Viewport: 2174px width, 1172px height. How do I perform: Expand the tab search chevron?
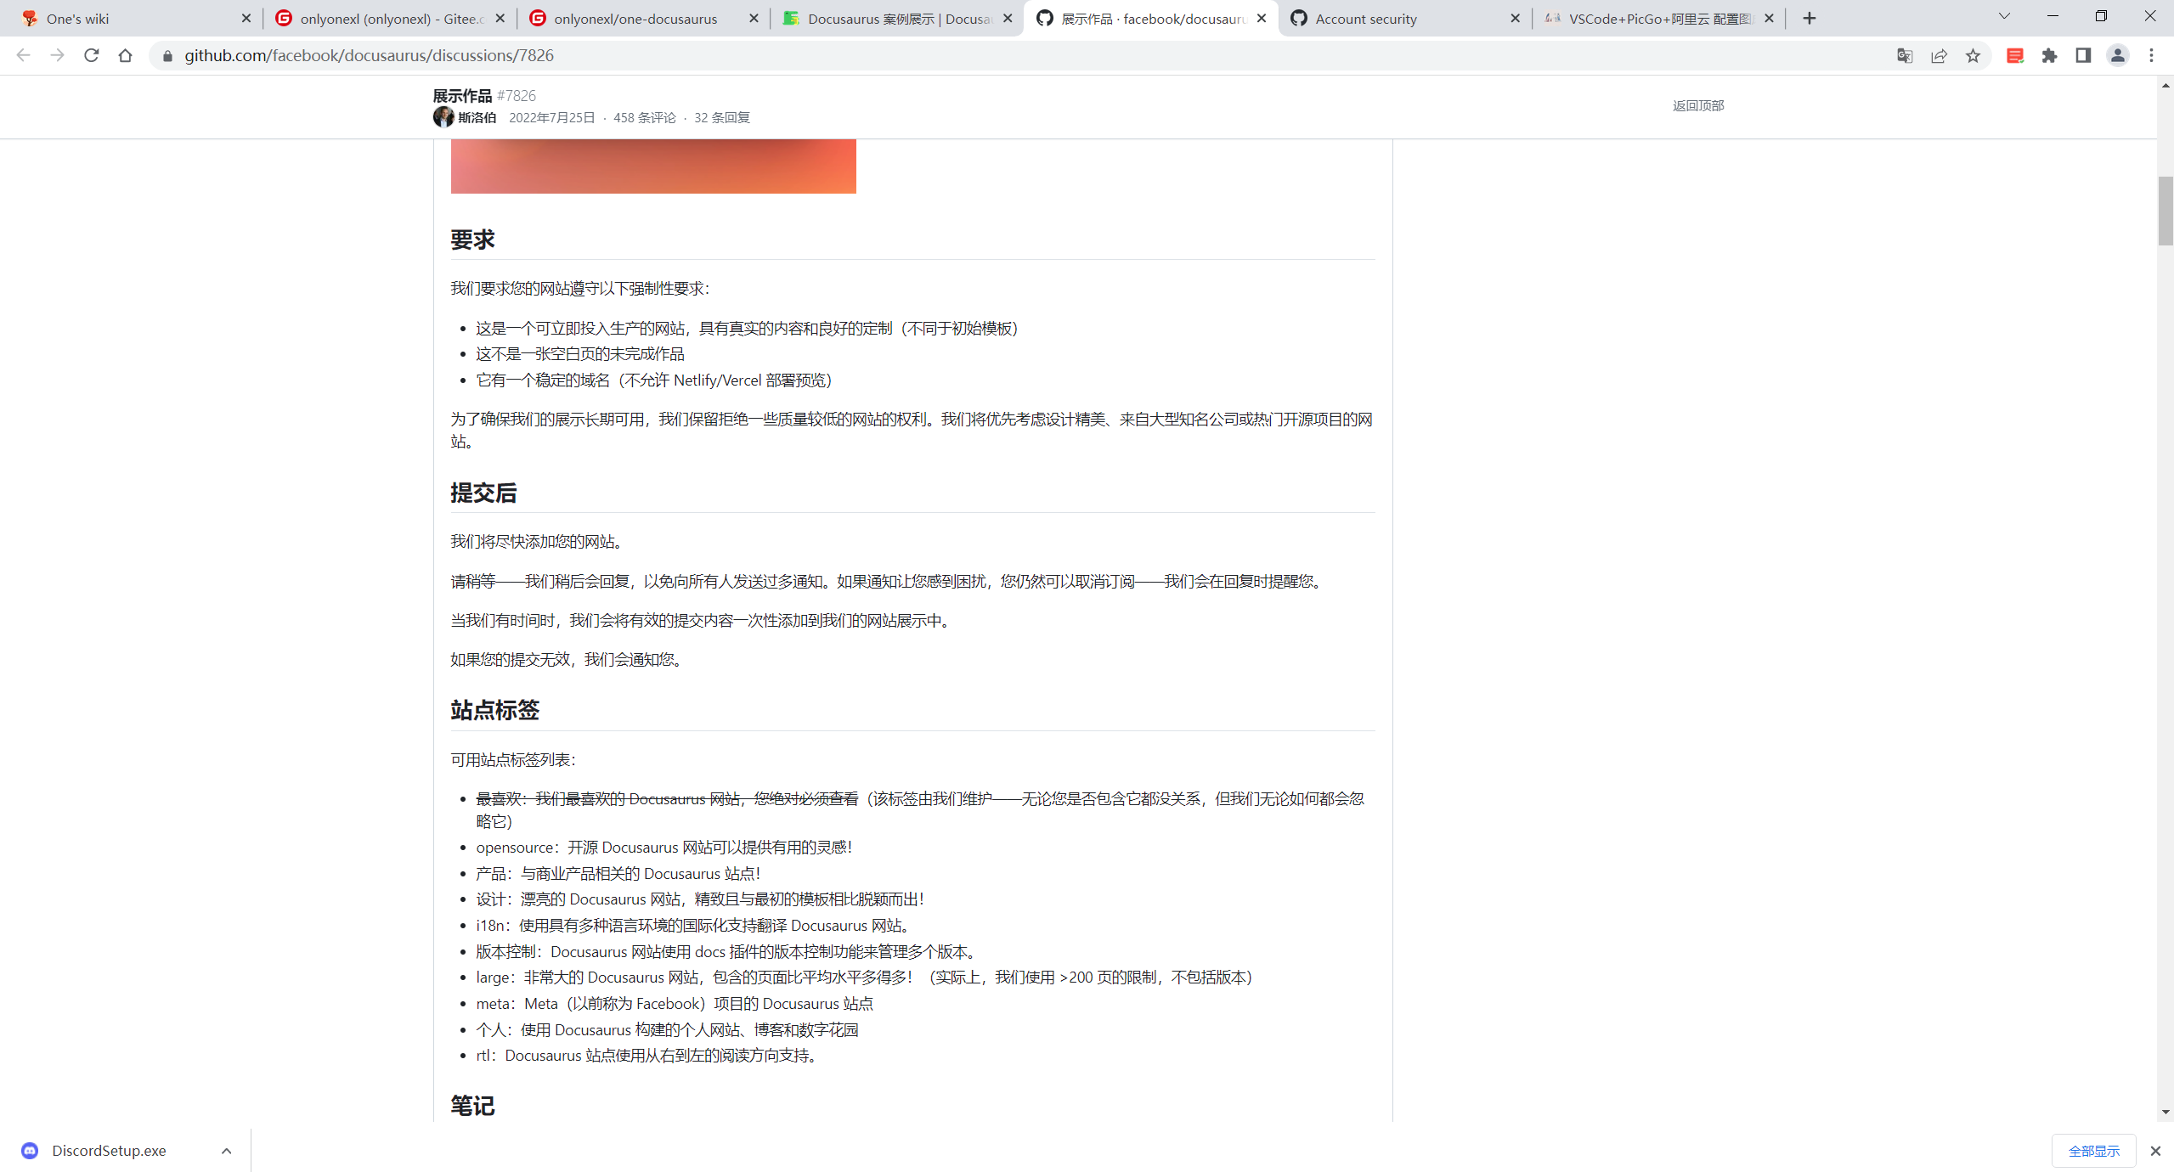(2004, 17)
